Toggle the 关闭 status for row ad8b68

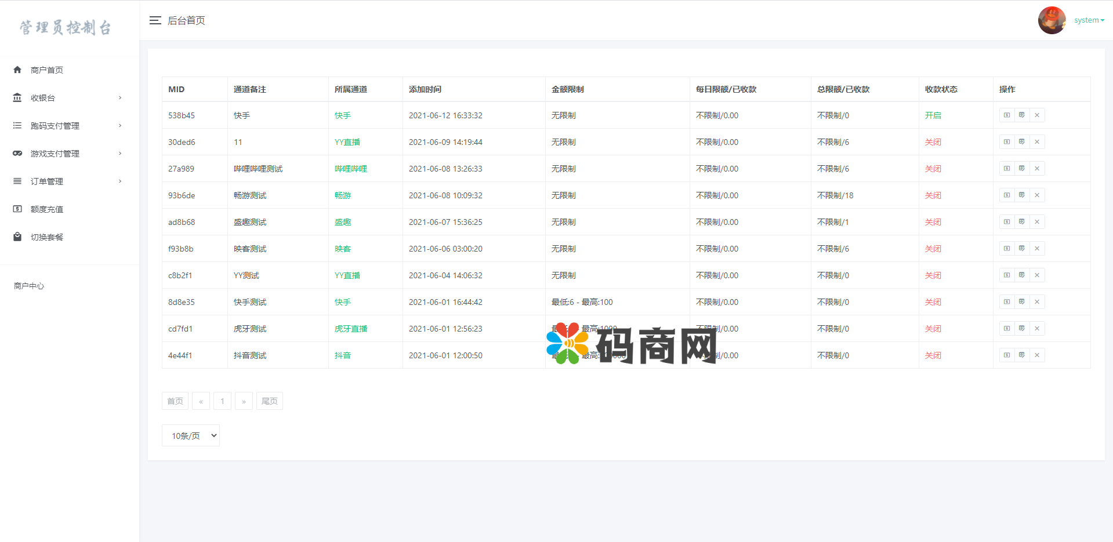[933, 222]
